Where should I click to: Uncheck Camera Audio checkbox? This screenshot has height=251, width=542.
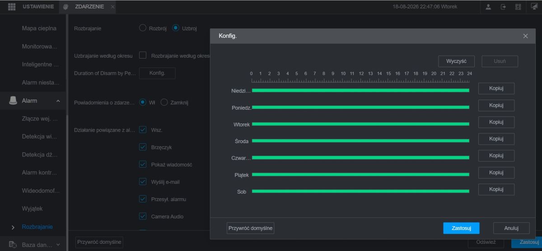click(143, 216)
